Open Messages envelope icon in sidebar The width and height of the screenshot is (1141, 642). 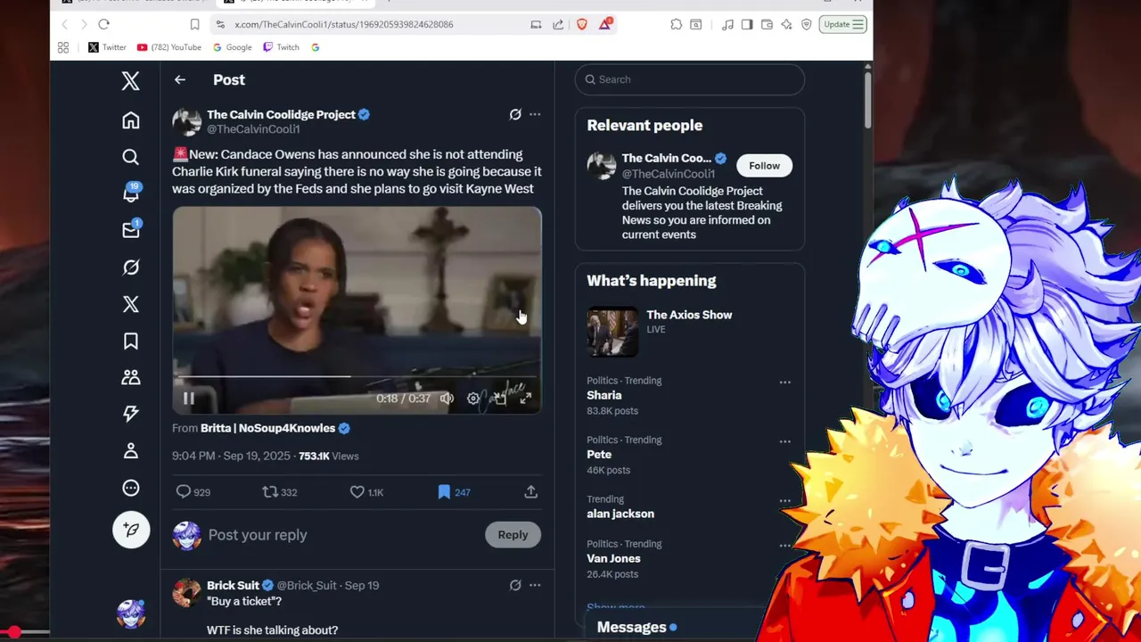[131, 229]
